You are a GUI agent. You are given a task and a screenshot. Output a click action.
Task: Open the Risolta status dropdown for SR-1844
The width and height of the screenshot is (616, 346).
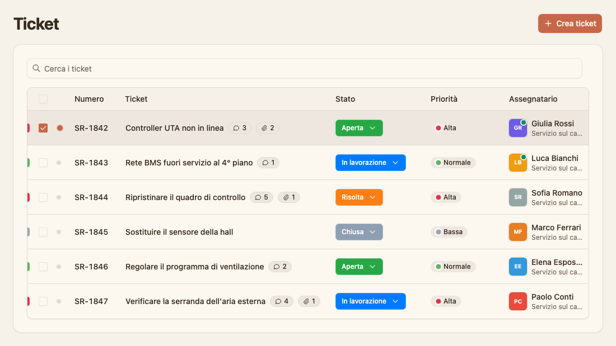pos(359,197)
